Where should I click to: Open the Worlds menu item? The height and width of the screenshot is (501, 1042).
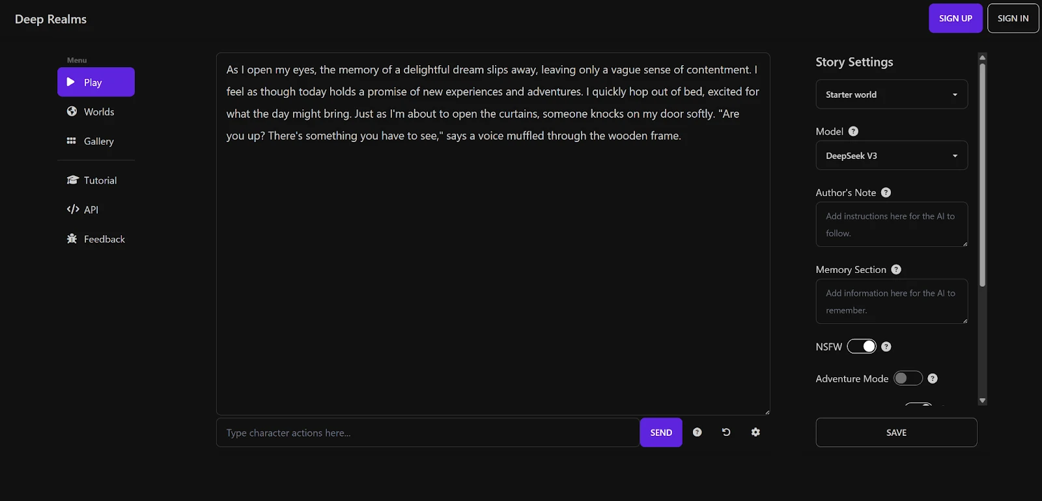pyautogui.click(x=98, y=112)
